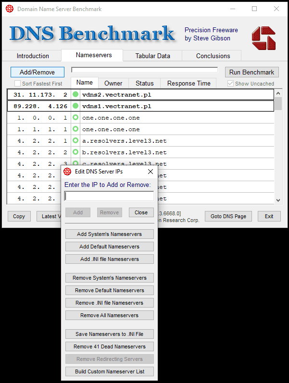Viewport: 289px width, 383px height.
Task: Select the Response Time column tab
Action: [189, 83]
